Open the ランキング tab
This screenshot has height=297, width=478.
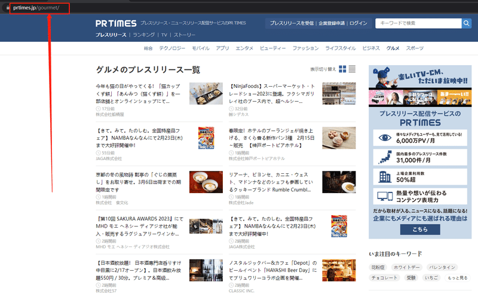[143, 35]
